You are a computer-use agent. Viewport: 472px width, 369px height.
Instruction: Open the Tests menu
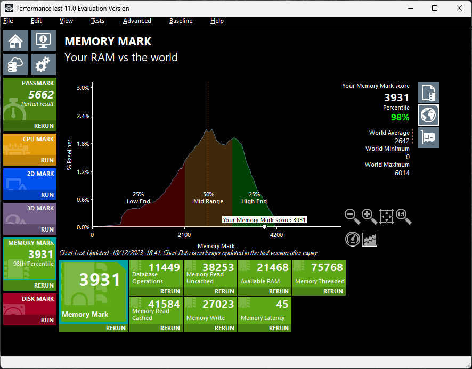[x=97, y=21]
